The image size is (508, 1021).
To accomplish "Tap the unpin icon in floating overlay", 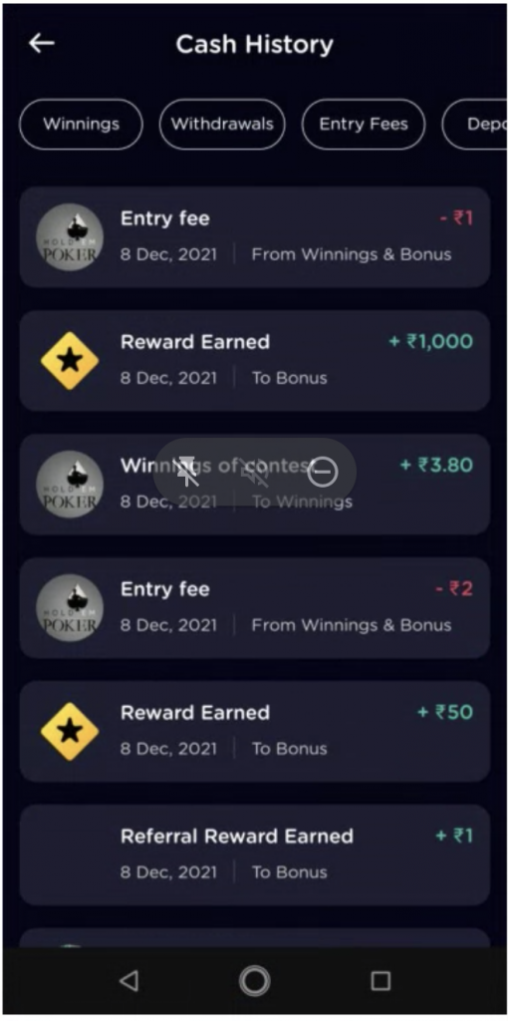I will pyautogui.click(x=187, y=472).
